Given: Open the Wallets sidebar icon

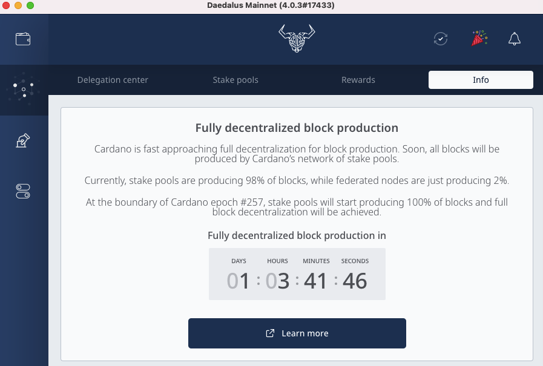Looking at the screenshot, I should coord(23,39).
